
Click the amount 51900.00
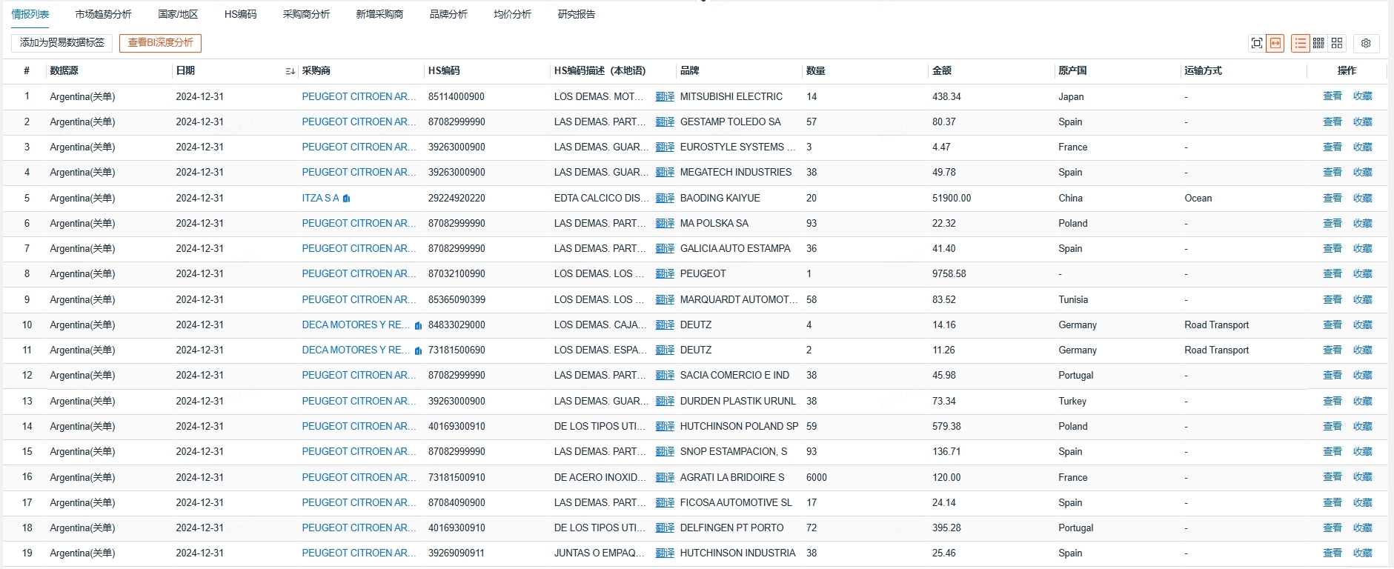952,198
